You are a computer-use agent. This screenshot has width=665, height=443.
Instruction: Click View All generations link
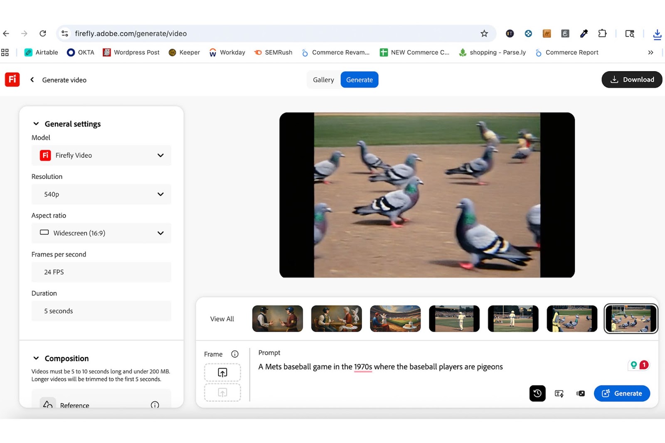[222, 319]
